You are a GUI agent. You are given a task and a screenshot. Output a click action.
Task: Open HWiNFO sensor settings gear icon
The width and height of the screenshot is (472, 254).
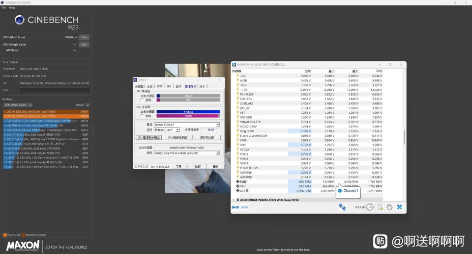389,207
